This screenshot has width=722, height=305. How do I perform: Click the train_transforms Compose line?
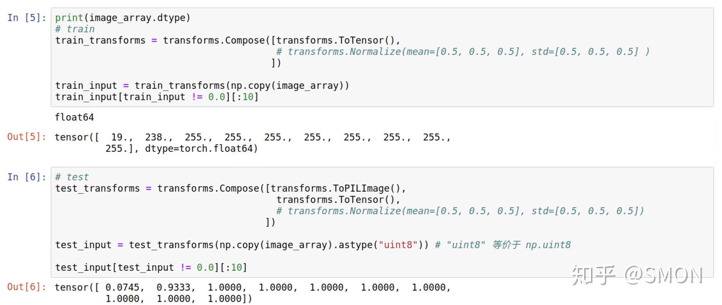click(228, 40)
